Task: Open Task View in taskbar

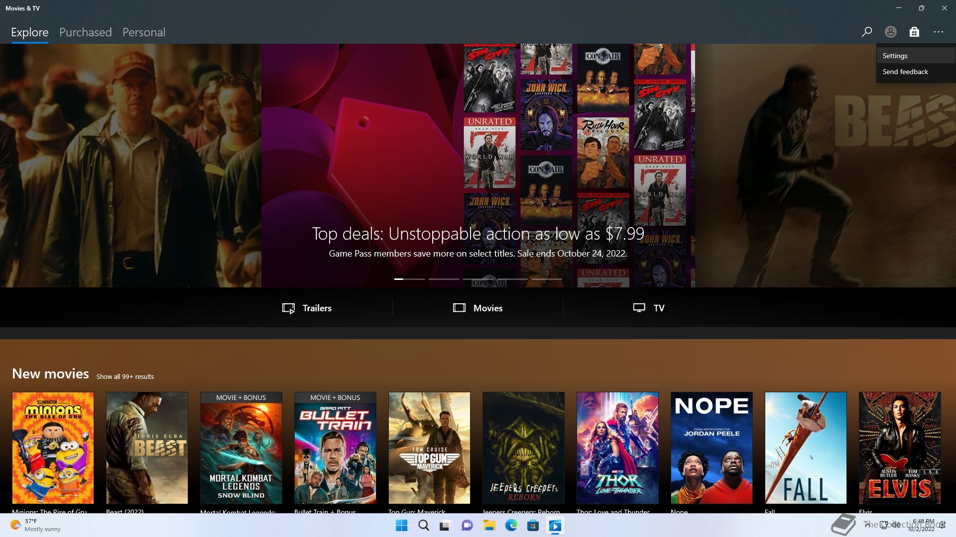Action: [445, 526]
